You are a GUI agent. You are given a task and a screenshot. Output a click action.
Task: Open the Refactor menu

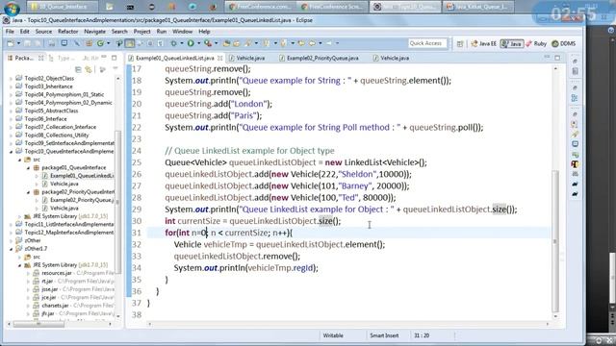click(x=68, y=32)
